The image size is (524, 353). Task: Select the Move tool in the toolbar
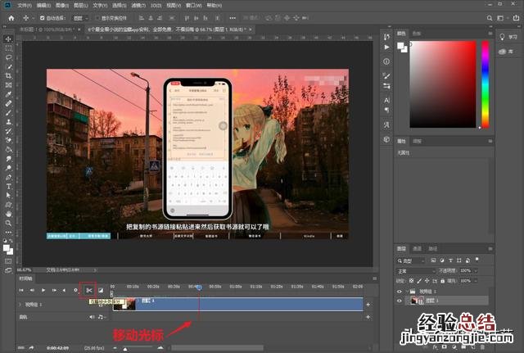pyautogui.click(x=9, y=38)
